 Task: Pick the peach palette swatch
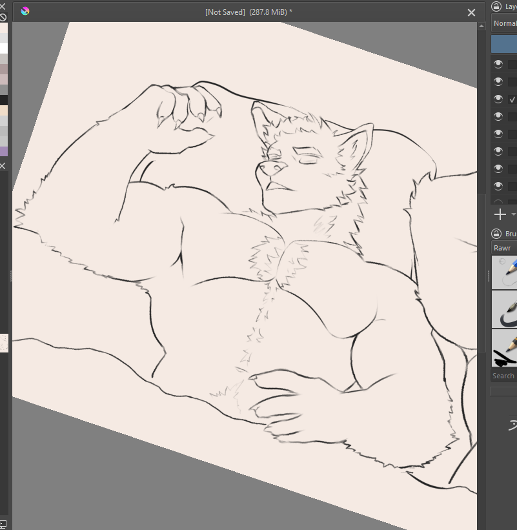pyautogui.click(x=4, y=110)
